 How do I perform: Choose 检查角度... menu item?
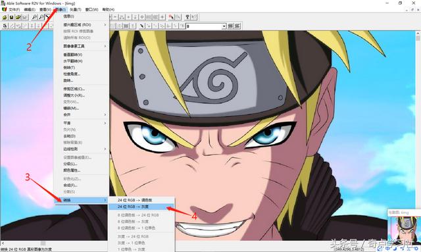click(82, 74)
